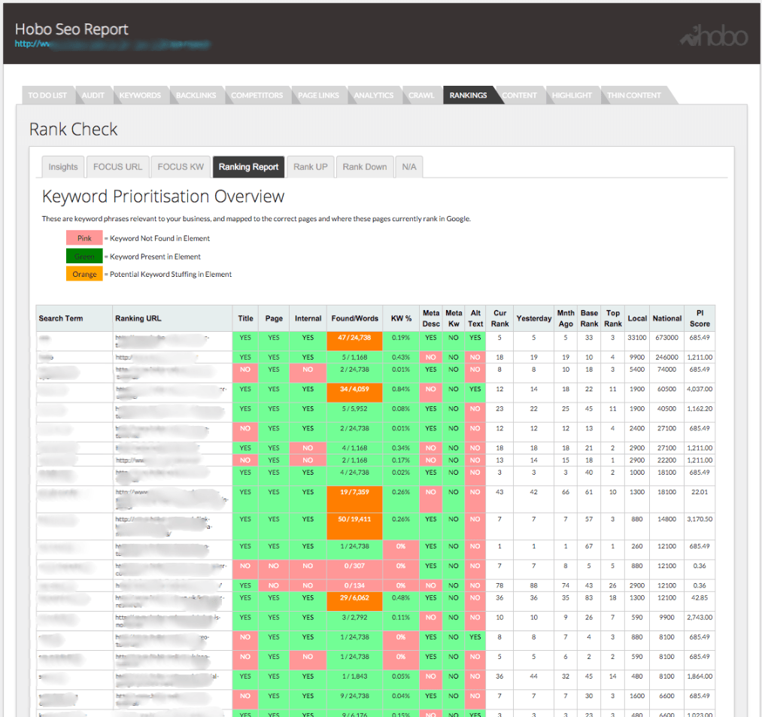Viewport: 762px width, 717px height.
Task: Click the pink cell "0 / 134"
Action: (x=355, y=585)
